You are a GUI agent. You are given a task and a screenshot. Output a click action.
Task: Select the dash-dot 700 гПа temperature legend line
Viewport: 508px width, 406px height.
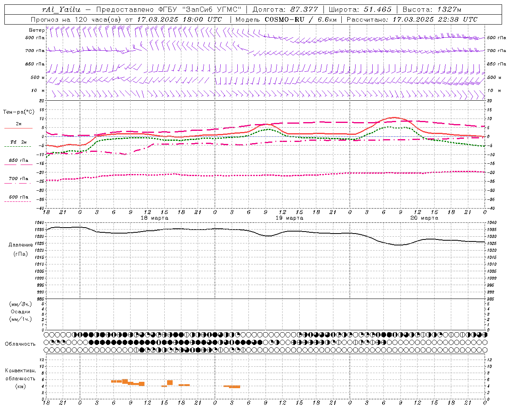tap(17, 183)
